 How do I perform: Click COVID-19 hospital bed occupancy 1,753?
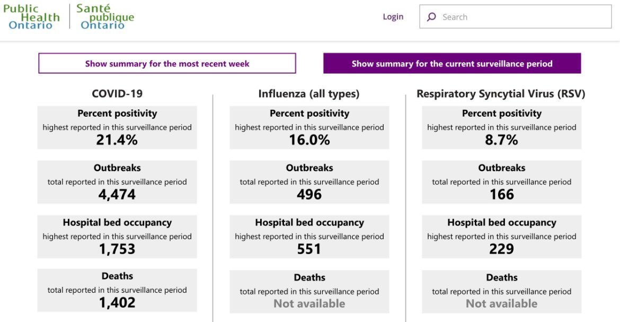tap(117, 249)
